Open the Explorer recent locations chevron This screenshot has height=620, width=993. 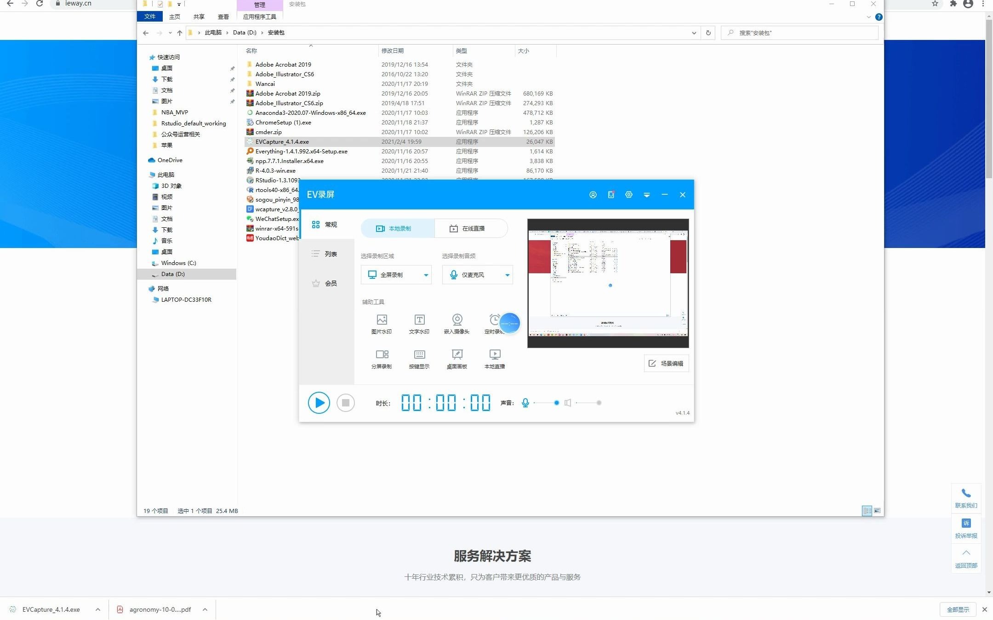pyautogui.click(x=170, y=33)
